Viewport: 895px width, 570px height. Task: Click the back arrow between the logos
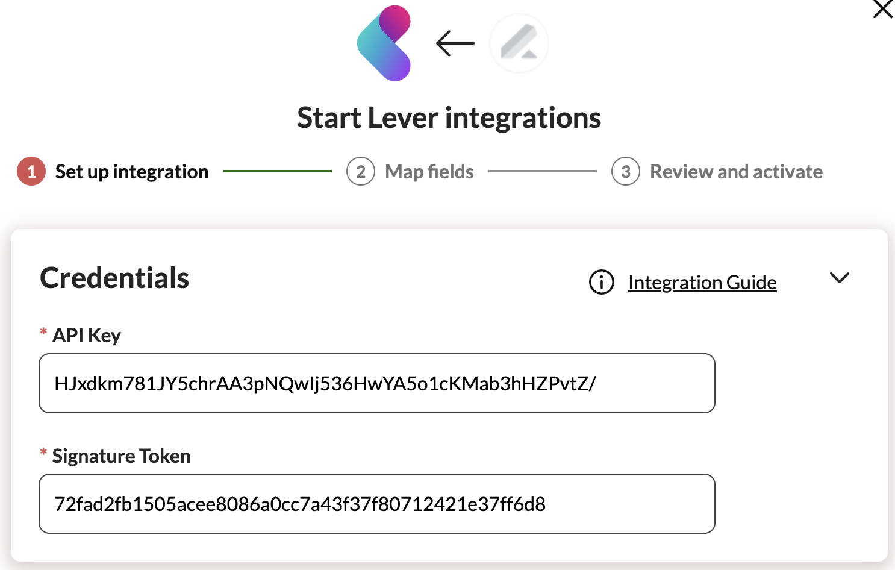pyautogui.click(x=454, y=43)
